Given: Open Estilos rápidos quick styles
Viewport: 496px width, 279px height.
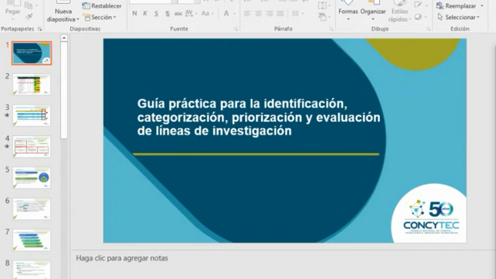Looking at the screenshot, I should [400, 12].
